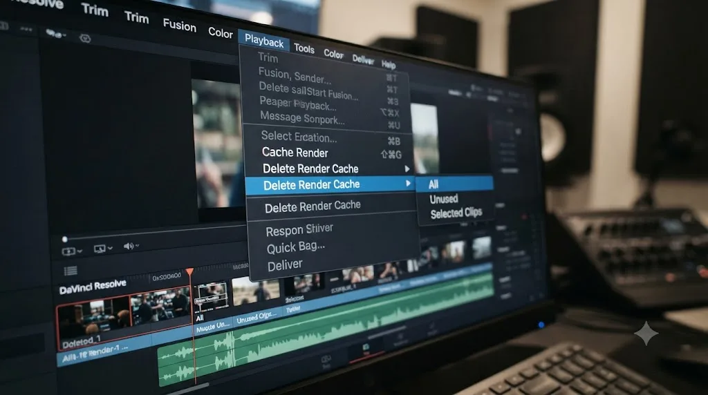The image size is (708, 395).
Task: Open the Color menu between Tools and Deliver
Action: tap(334, 54)
